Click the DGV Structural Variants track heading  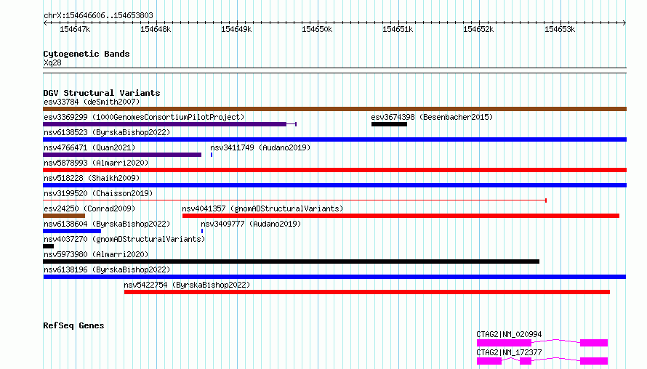tap(102, 93)
